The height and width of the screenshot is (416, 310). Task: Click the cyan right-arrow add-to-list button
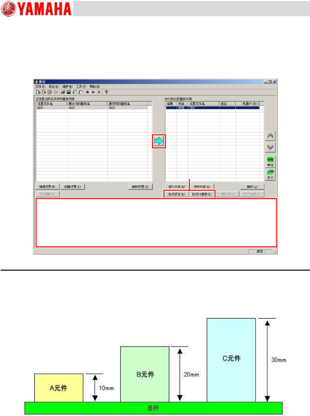[x=159, y=141]
